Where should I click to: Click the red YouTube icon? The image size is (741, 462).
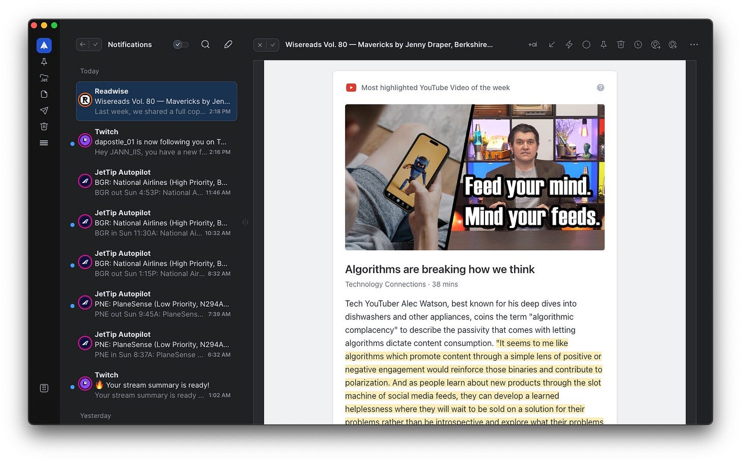click(x=351, y=88)
